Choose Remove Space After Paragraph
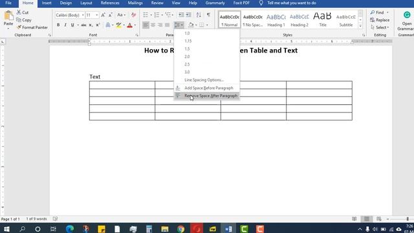The width and height of the screenshot is (414, 233). pos(207,96)
